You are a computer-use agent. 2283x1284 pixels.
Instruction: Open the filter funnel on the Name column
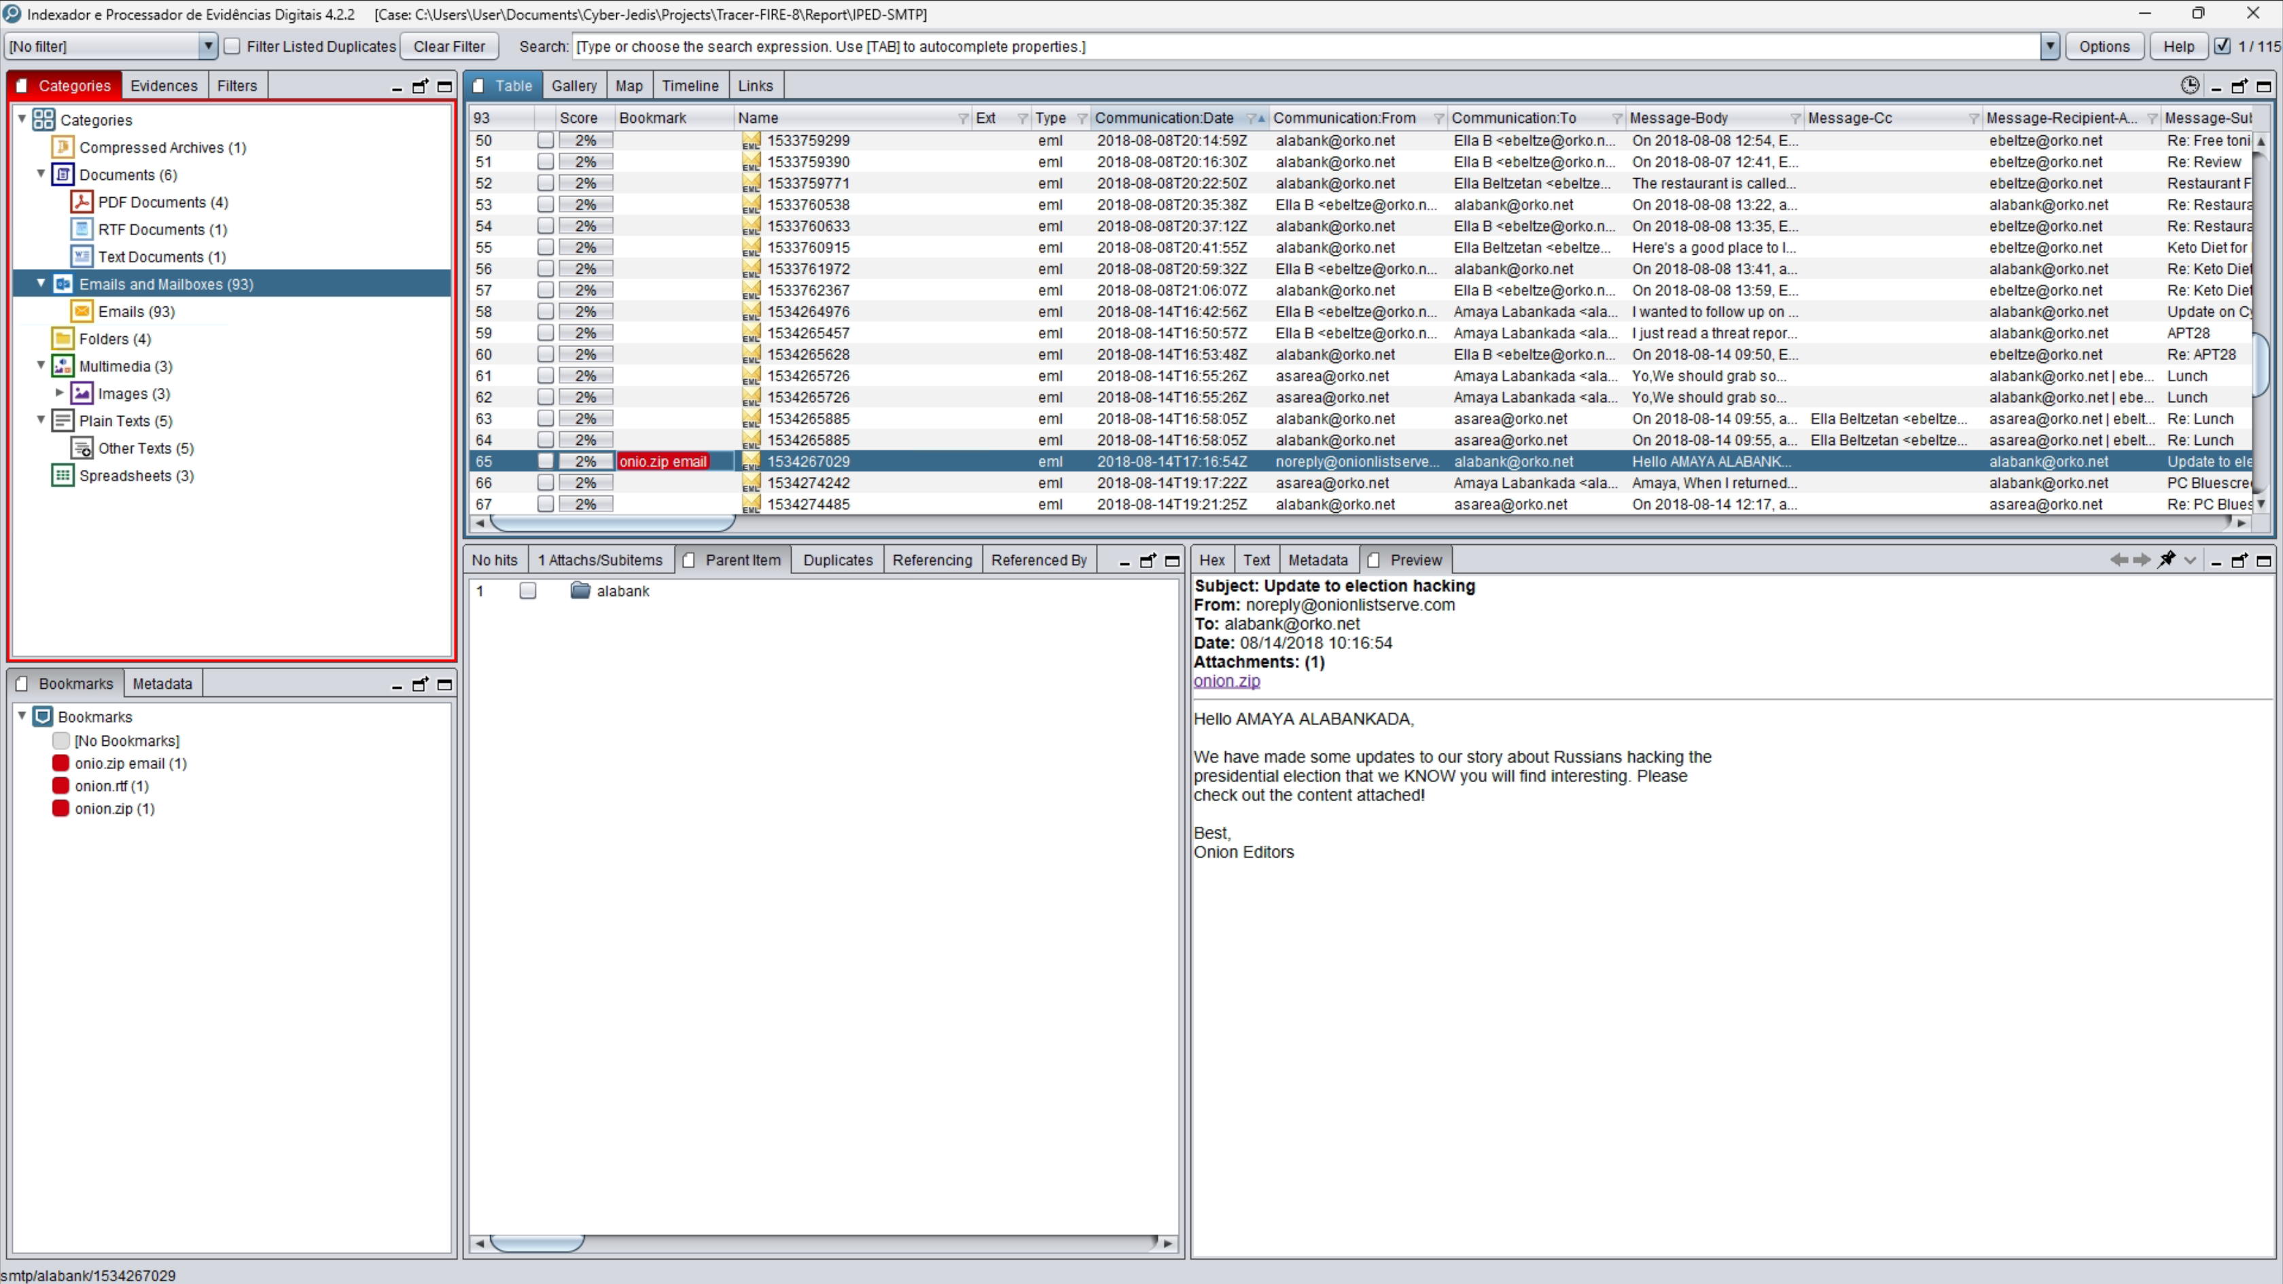click(x=963, y=118)
